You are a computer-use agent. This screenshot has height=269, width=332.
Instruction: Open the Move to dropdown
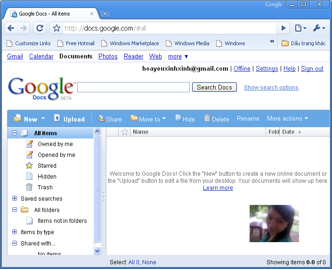148,119
